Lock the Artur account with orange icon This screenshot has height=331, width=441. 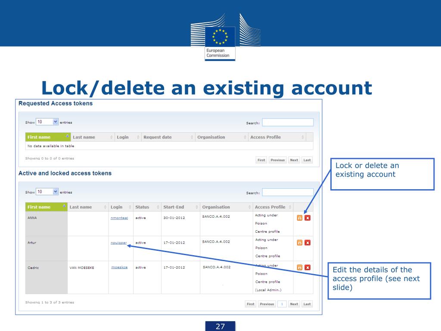click(x=300, y=243)
